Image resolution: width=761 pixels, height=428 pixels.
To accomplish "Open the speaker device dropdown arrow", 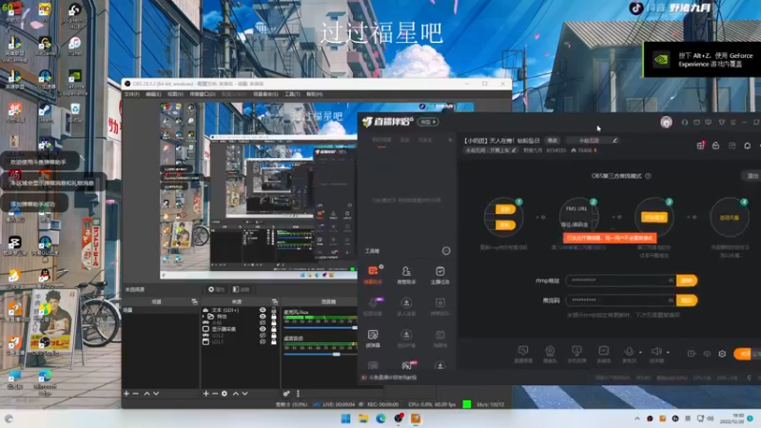I will click(x=668, y=352).
